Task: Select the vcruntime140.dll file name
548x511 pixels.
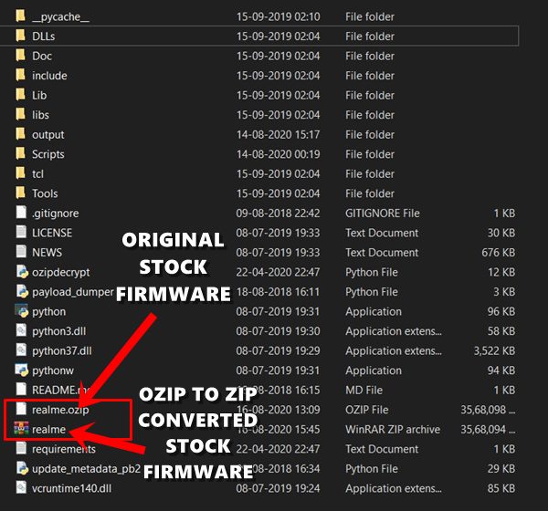Action: pyautogui.click(x=71, y=488)
